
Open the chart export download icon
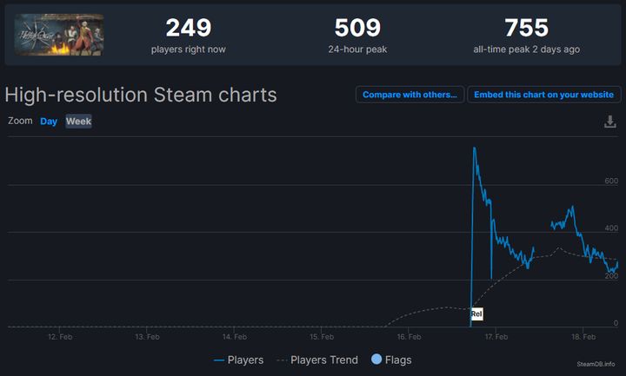[x=610, y=122]
